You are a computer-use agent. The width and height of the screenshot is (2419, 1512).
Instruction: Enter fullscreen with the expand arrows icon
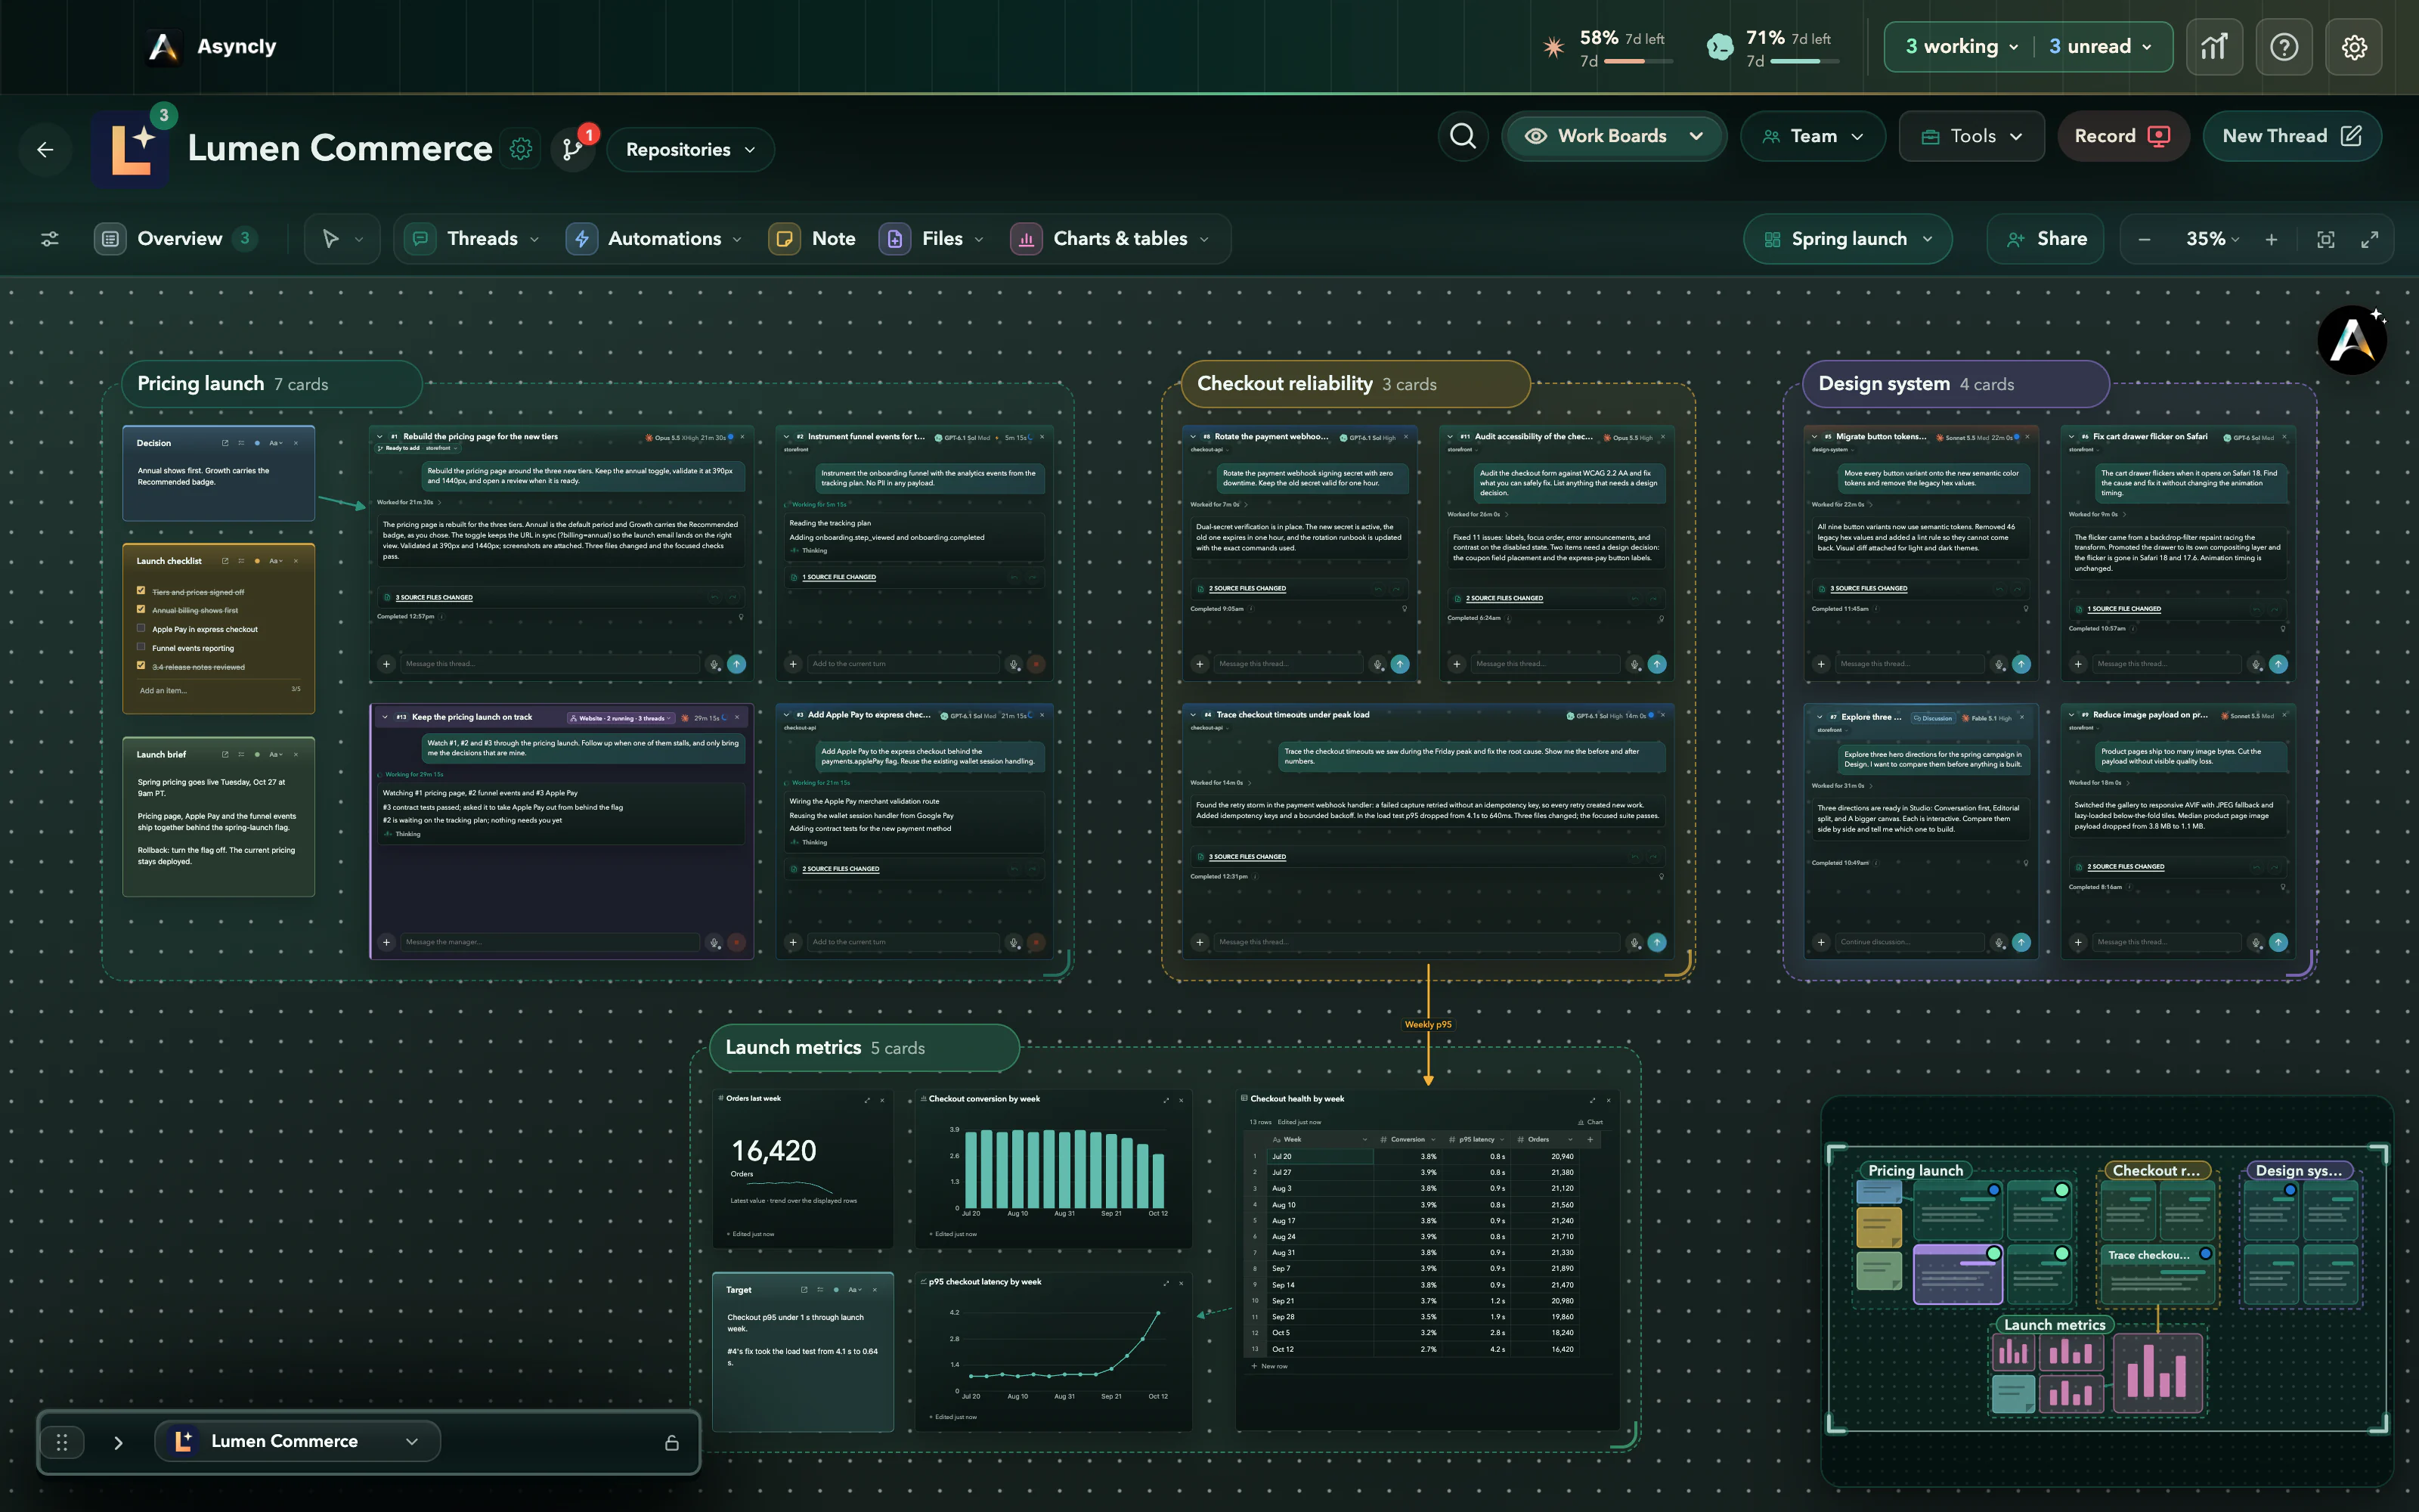(x=2370, y=240)
